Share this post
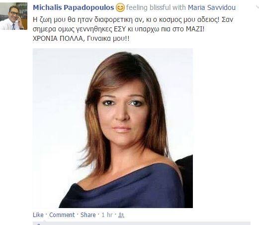 [88, 215]
